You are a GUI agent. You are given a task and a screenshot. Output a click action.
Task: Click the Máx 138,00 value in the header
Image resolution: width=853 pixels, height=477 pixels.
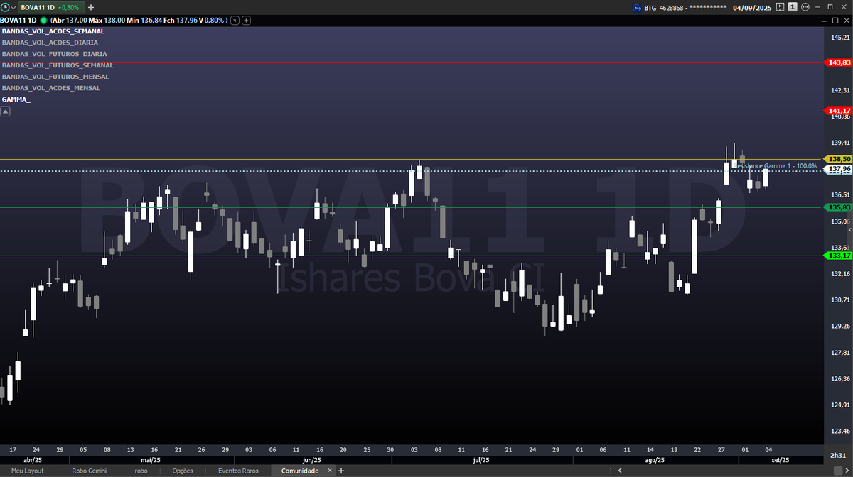click(108, 21)
